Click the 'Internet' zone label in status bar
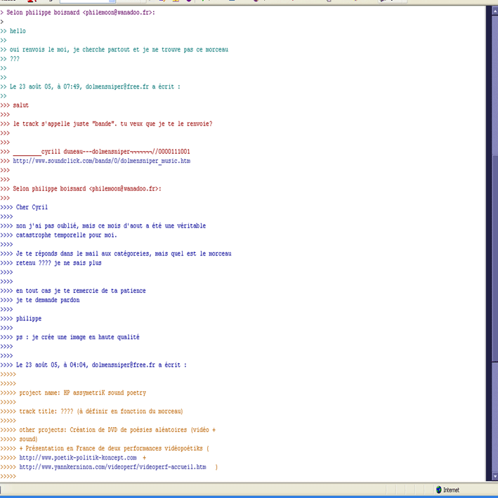 (x=452, y=490)
